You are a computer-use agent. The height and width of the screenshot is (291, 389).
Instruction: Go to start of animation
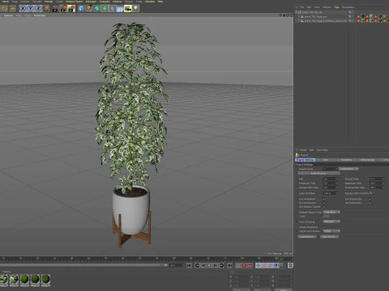189,265
